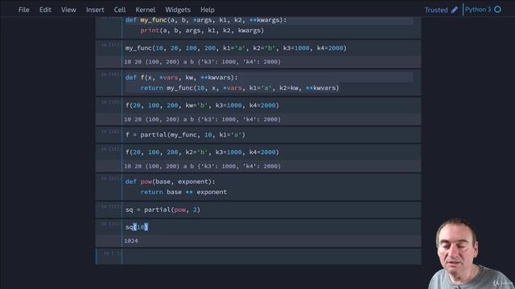Click the output below the kw='b' call
The width and height of the screenshot is (515, 289).
(202, 120)
